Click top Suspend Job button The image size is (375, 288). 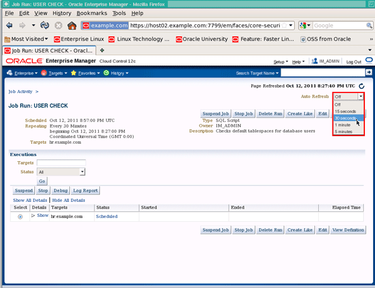tap(216, 114)
